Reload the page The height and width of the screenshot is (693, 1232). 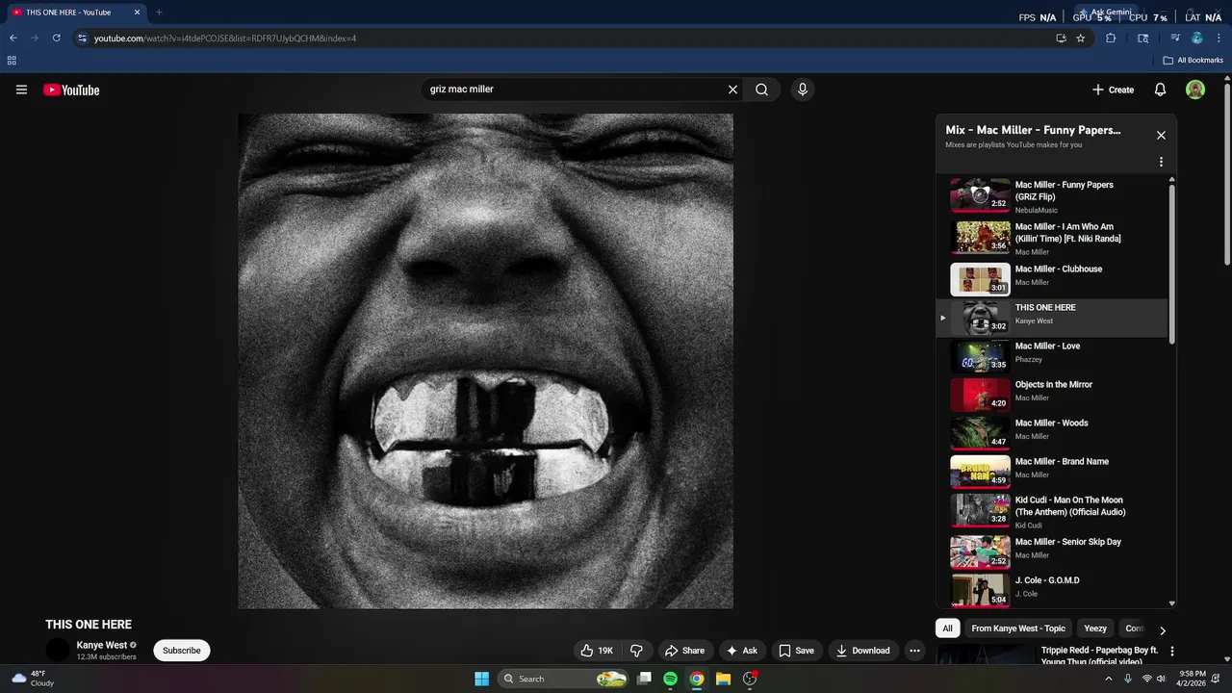click(57, 38)
